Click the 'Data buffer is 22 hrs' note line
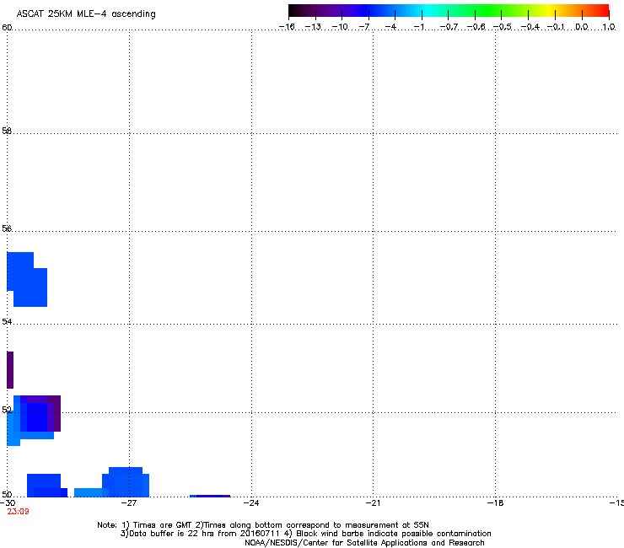 [x=305, y=534]
